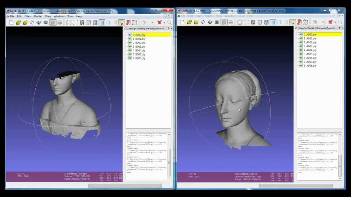Select layer row A004.ply

[x=319, y=50]
